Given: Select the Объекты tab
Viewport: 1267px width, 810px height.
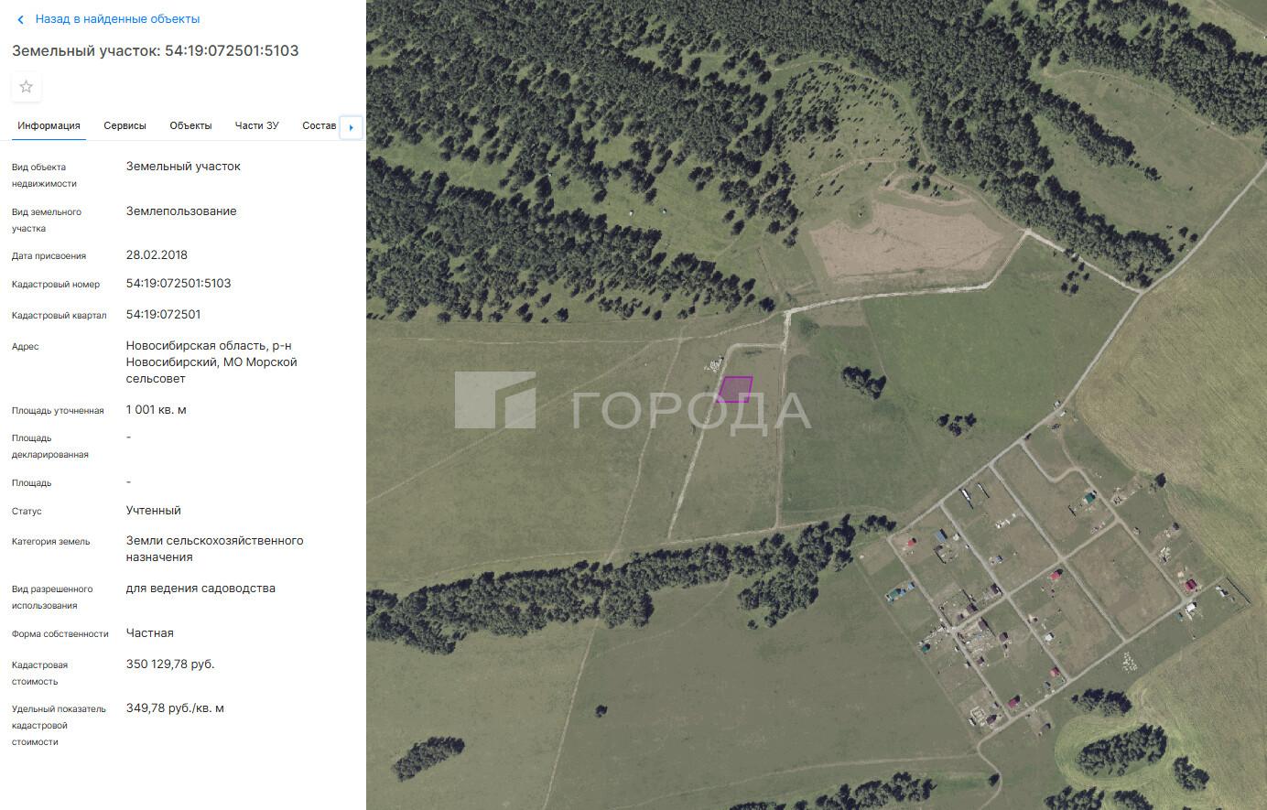Looking at the screenshot, I should [x=190, y=125].
